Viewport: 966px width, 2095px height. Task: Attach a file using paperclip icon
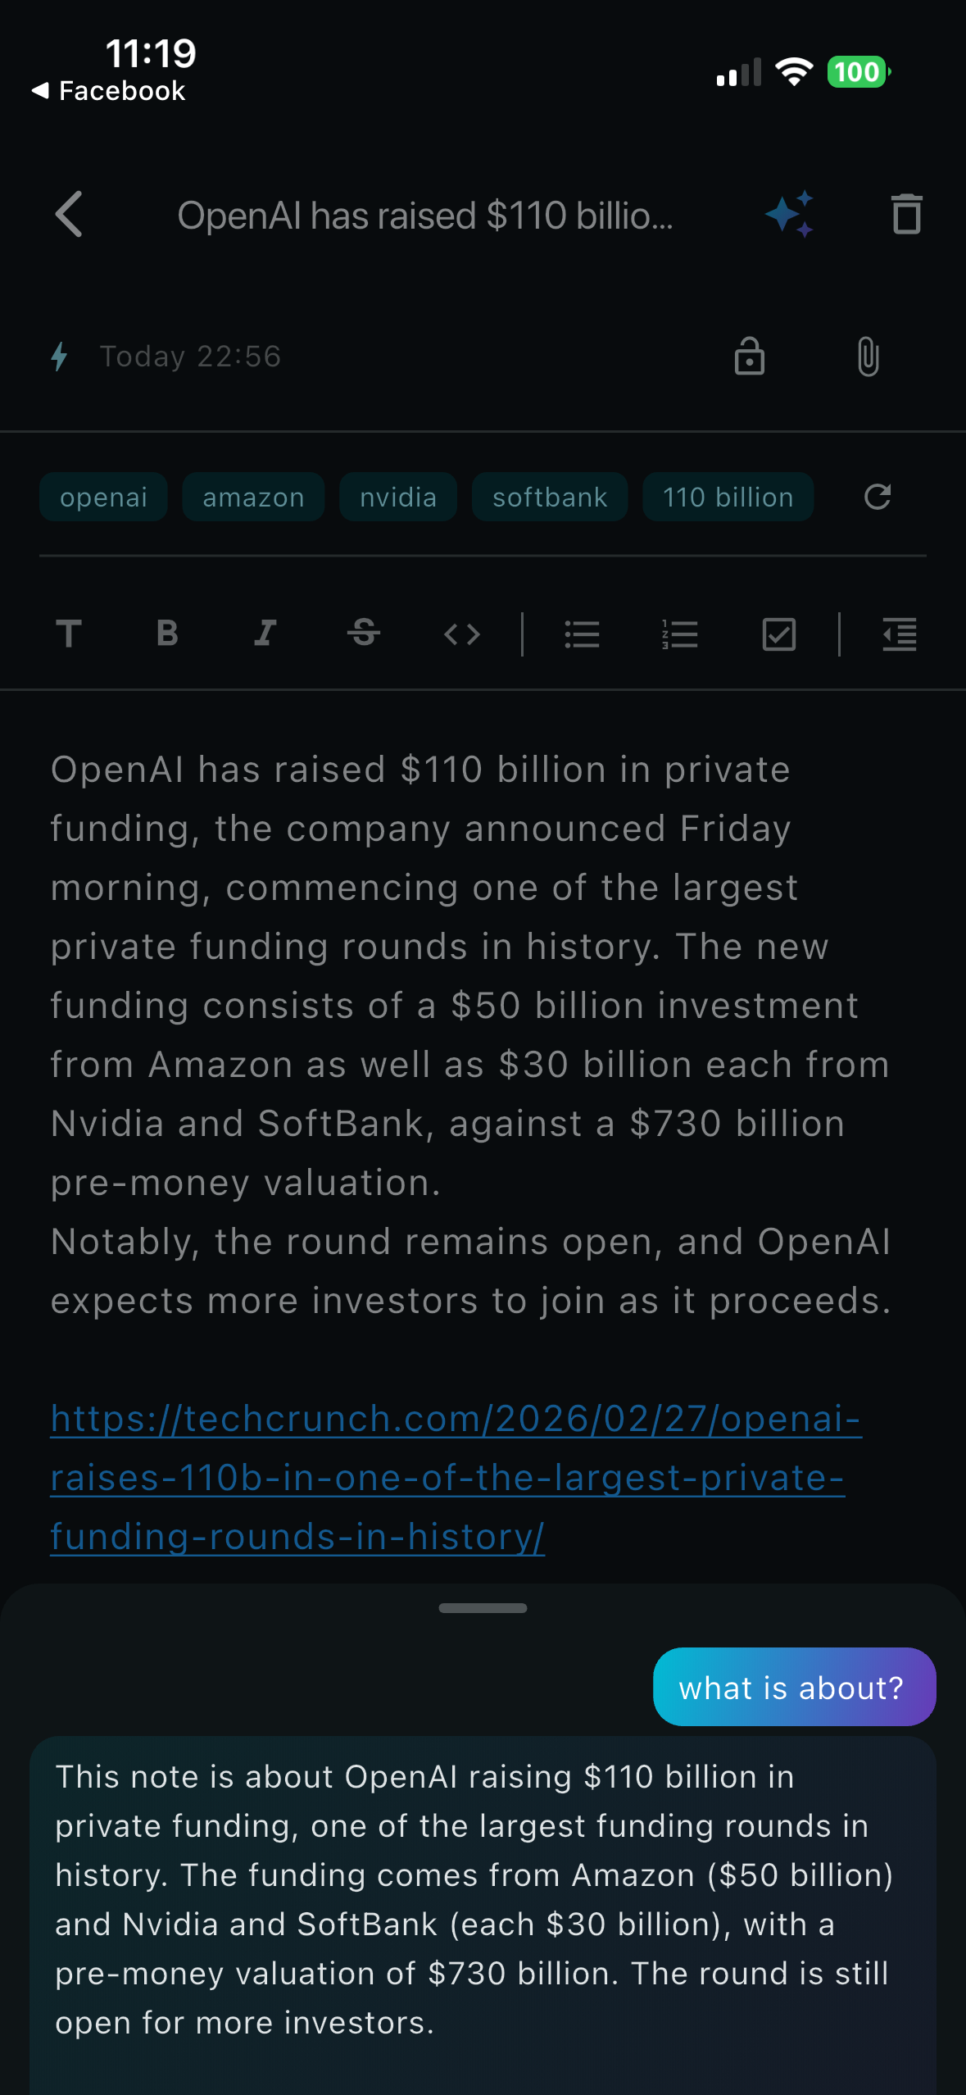tap(868, 357)
